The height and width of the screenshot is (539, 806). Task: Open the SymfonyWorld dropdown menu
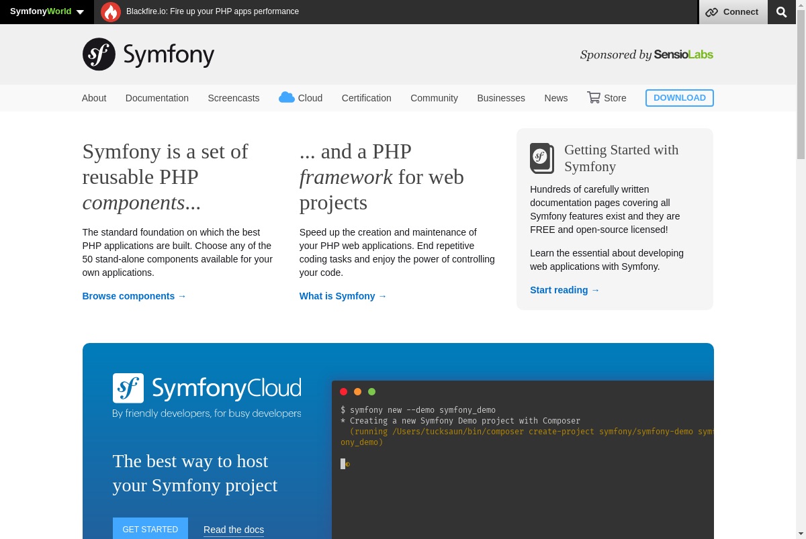point(47,11)
